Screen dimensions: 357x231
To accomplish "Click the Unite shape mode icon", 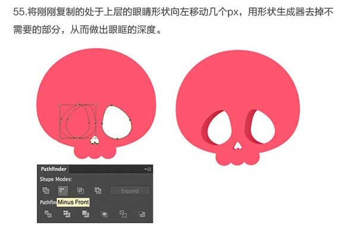I will click(x=46, y=191).
